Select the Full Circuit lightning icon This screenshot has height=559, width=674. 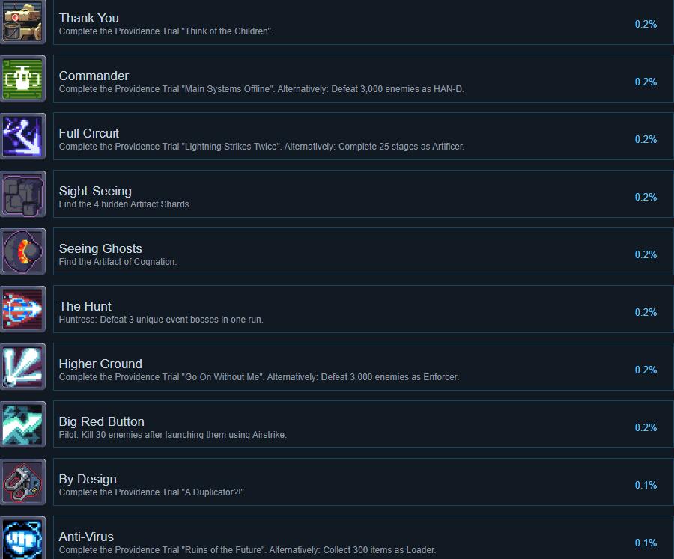22,136
